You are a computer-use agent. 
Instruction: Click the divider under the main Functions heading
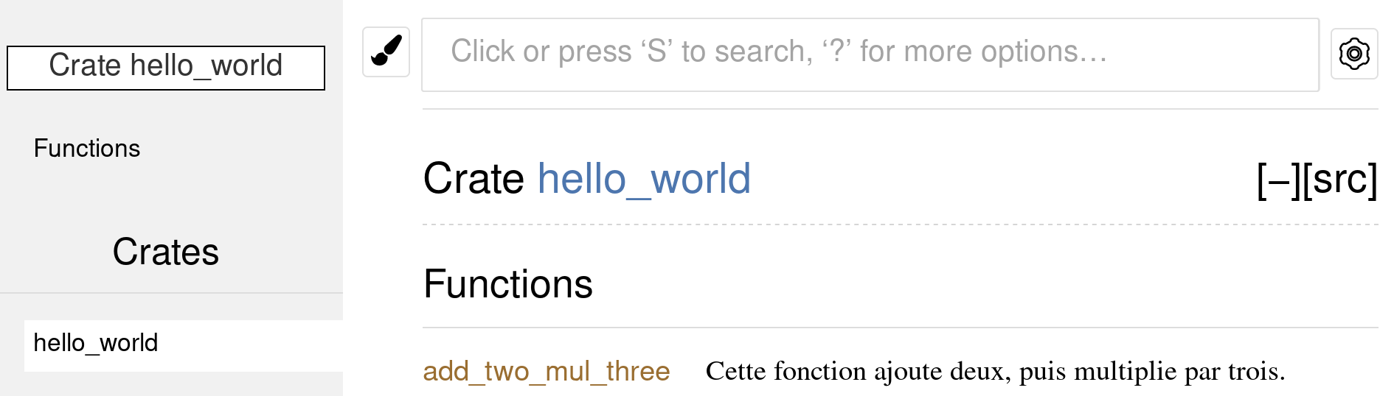(x=900, y=328)
